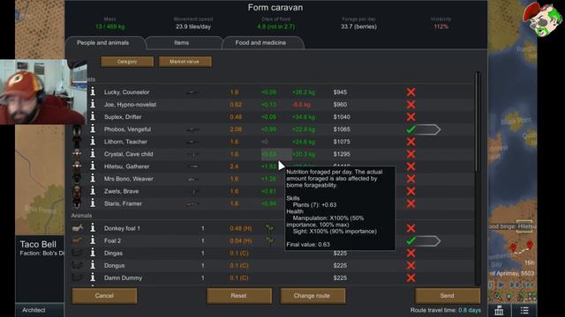The height and width of the screenshot is (317, 565).
Task: Click the Taco Bell settlement name
Action: [38, 245]
